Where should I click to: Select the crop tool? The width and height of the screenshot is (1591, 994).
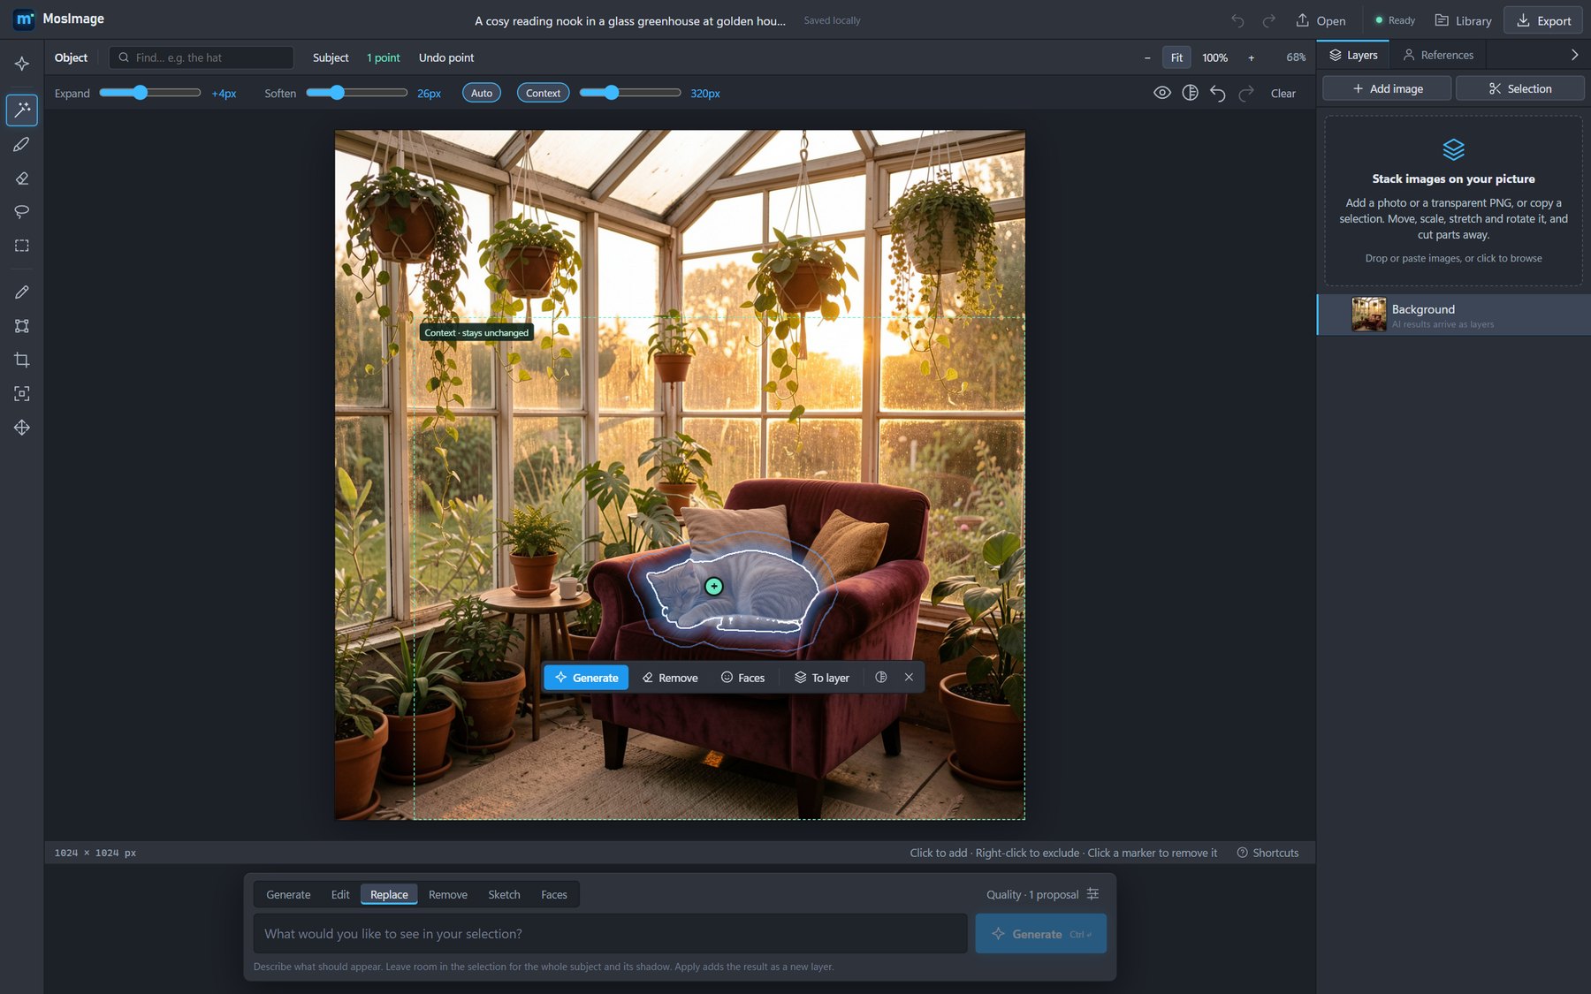22,360
